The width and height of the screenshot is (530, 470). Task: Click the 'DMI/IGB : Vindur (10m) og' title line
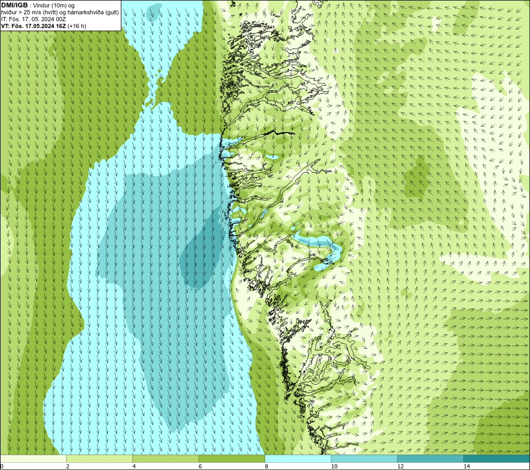tap(38, 5)
